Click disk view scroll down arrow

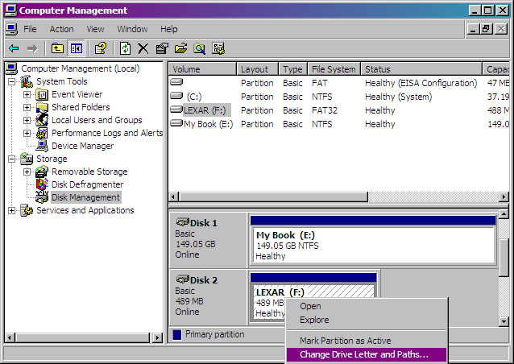click(x=504, y=322)
